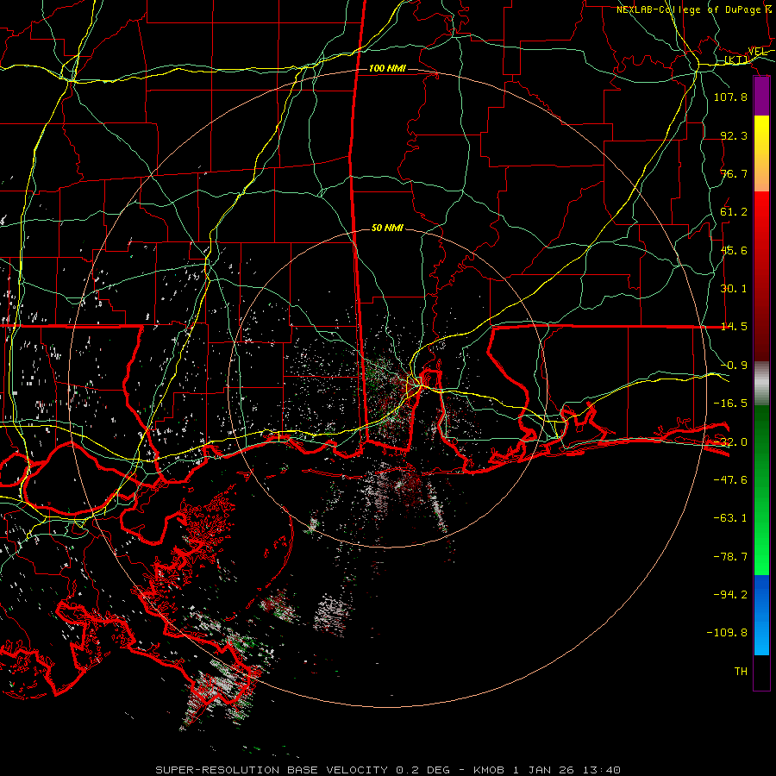
Task: Click the (KT) units label
Action: 736,59
